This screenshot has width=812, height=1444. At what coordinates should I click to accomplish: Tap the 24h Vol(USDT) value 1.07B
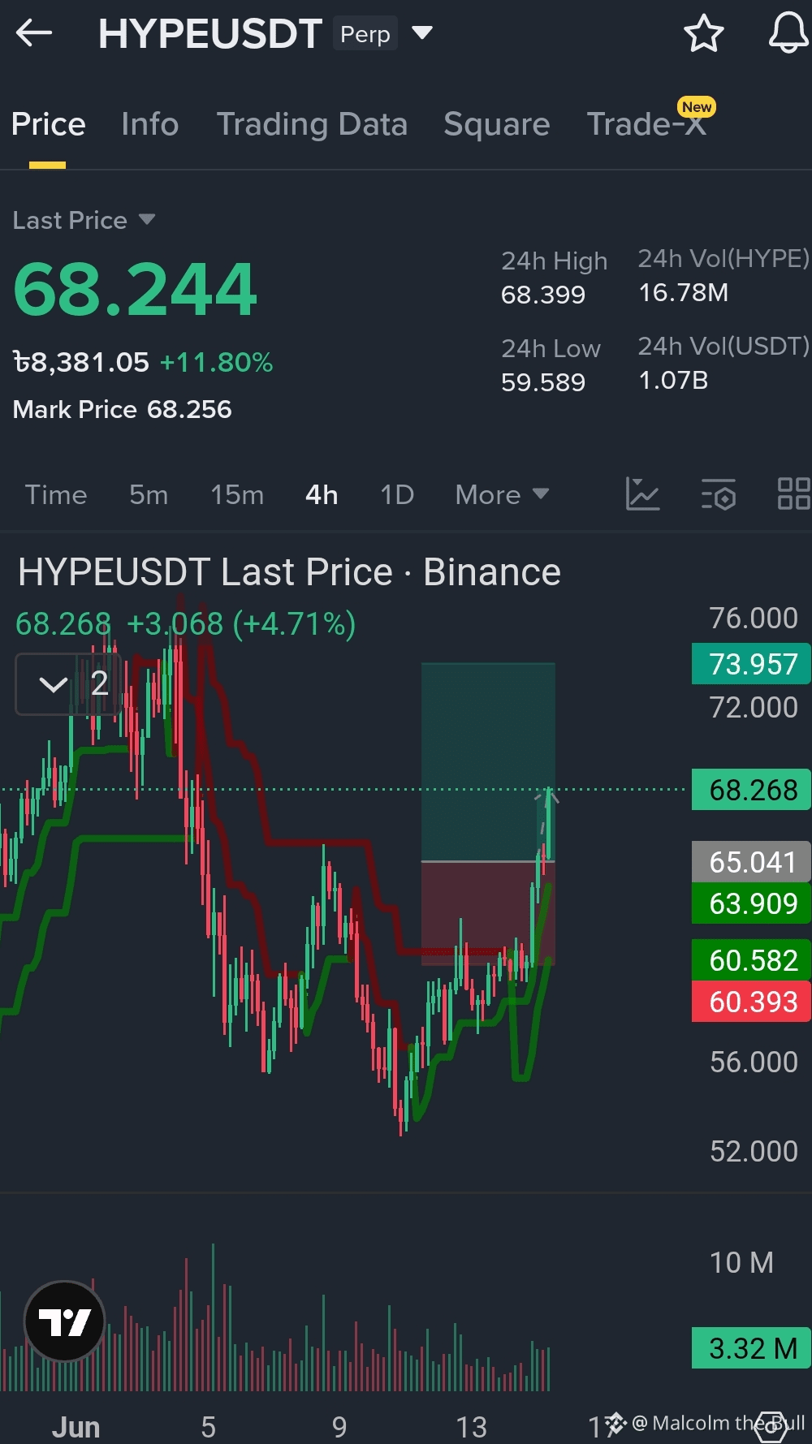(673, 380)
